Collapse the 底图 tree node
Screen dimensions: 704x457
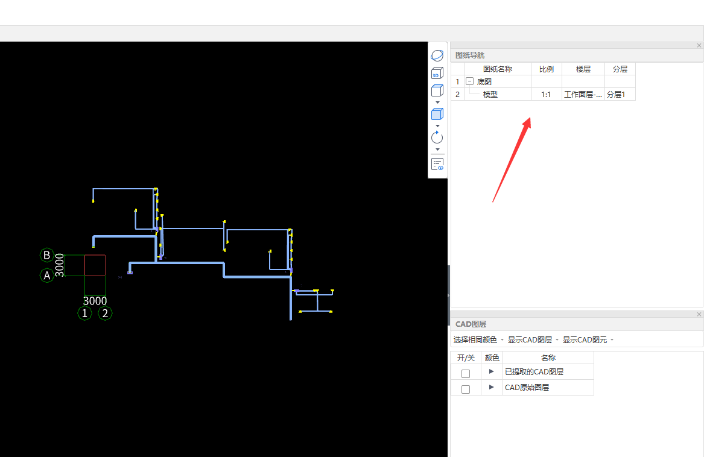coord(469,81)
